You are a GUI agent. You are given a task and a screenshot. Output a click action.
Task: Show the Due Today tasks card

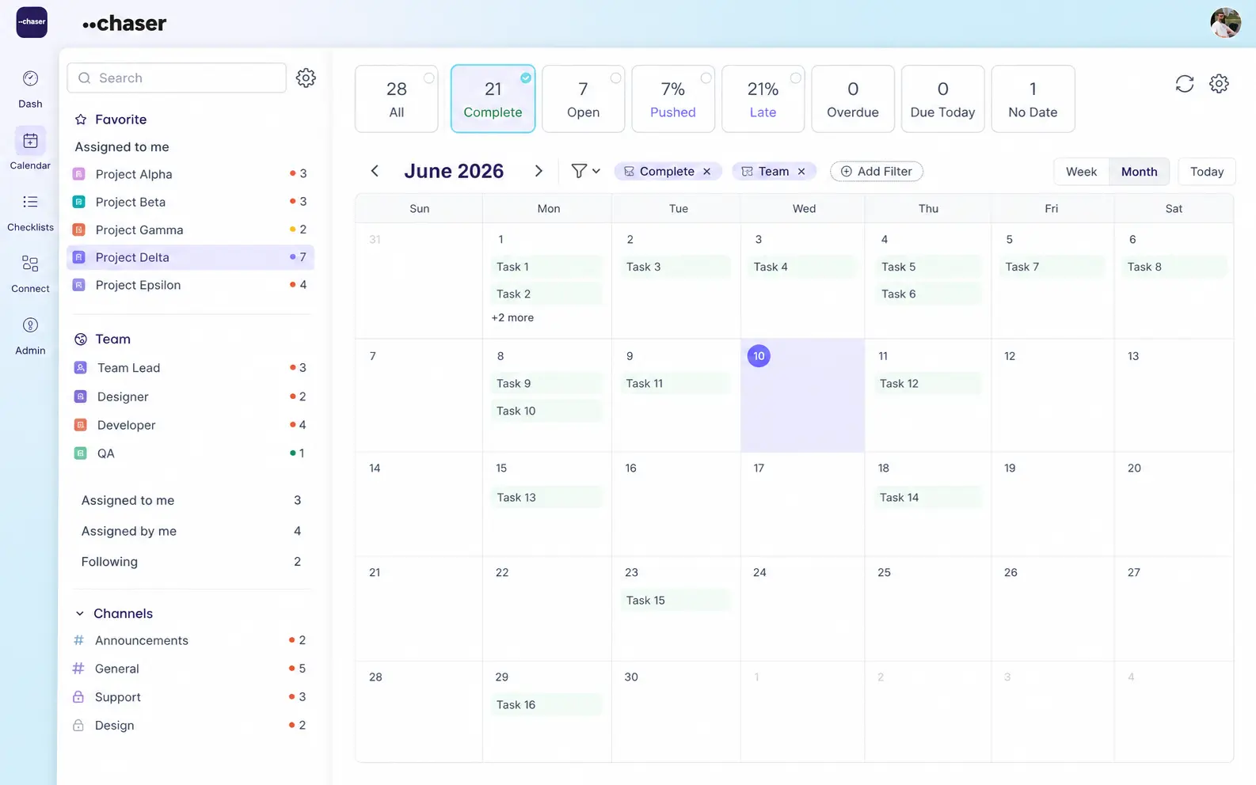coord(942,99)
